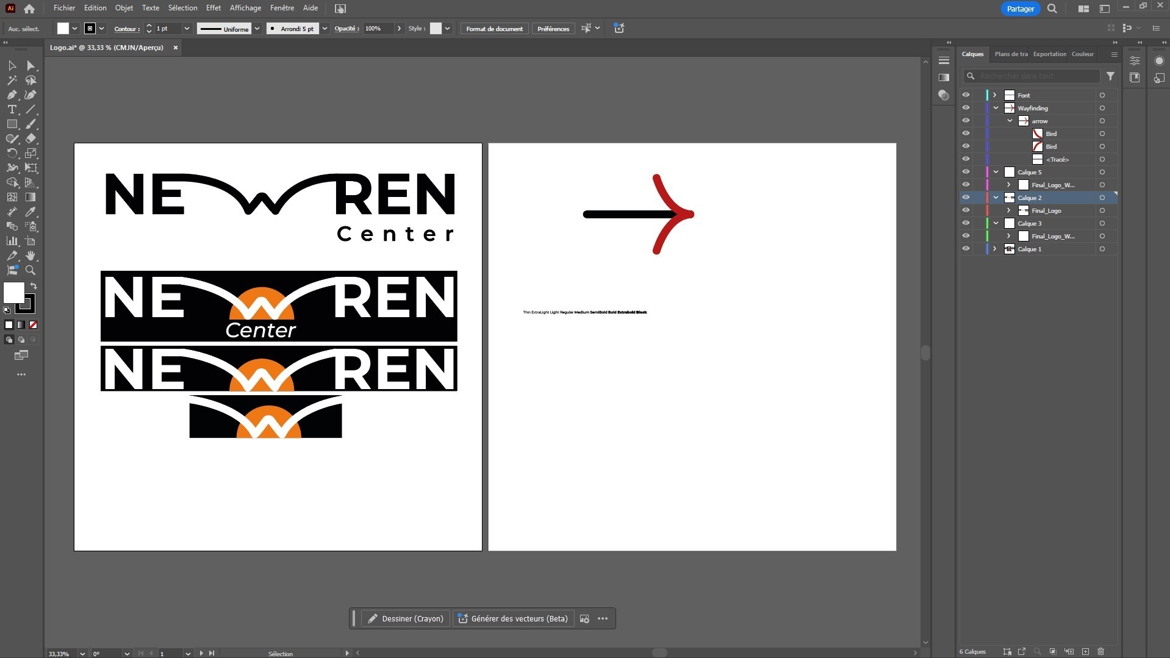Viewport: 1170px width, 658px height.
Task: Collapse the Wayfinding layer
Action: 996,108
